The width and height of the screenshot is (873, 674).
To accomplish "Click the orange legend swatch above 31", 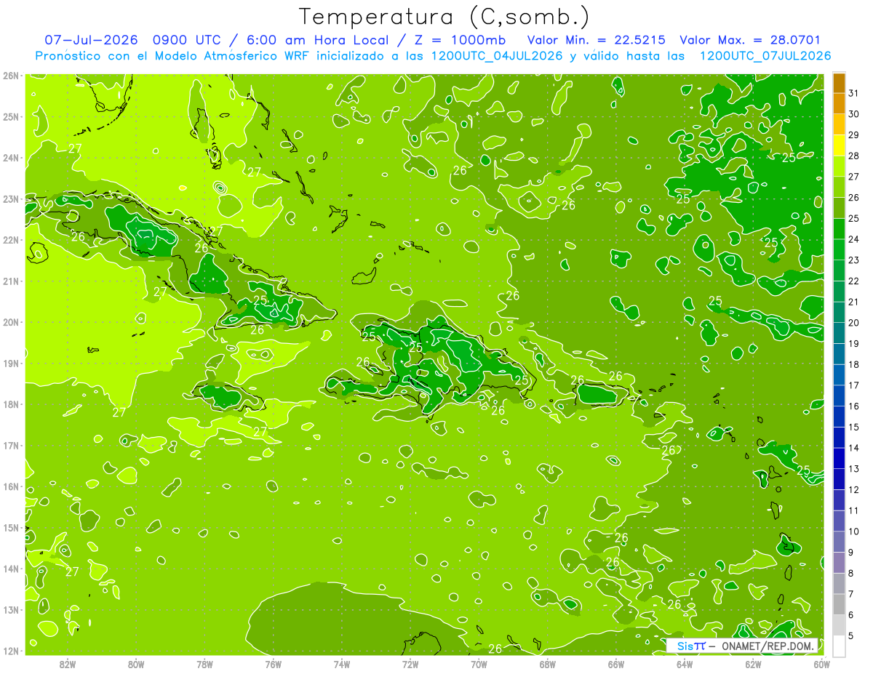I will point(839,84).
